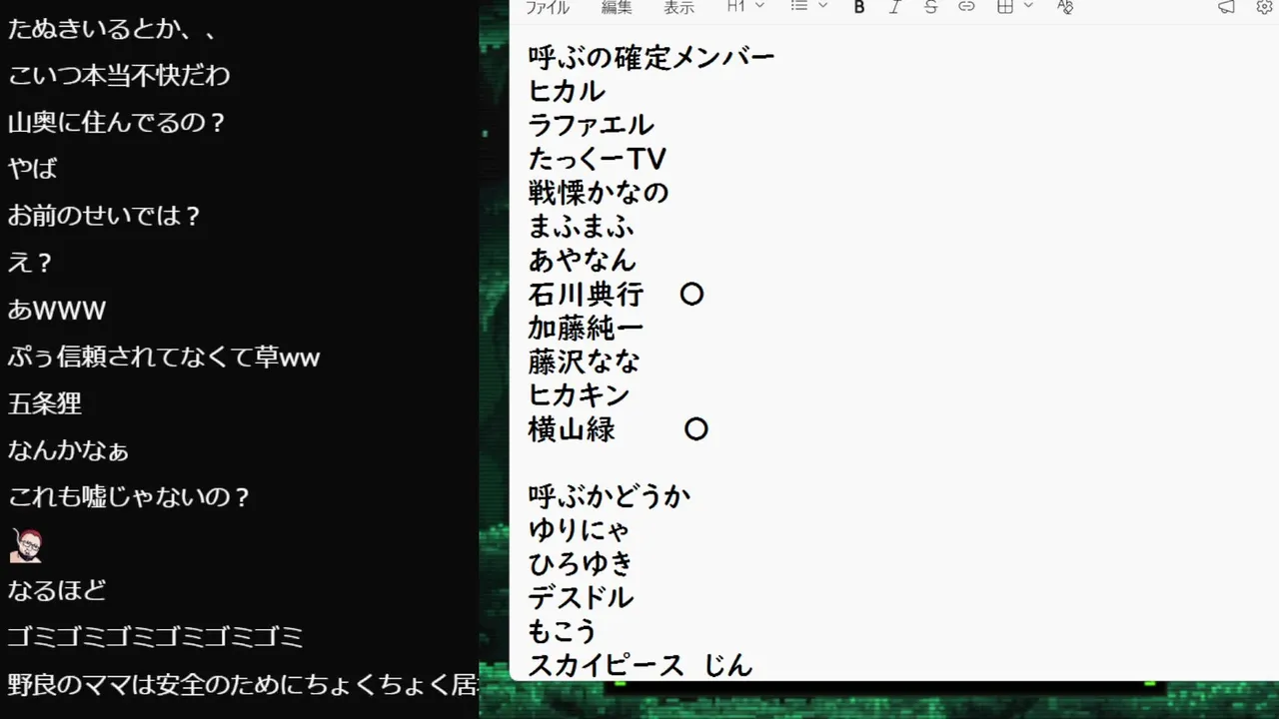Screen dimensions: 1279x719
Task: Expand the H1 heading dropdown
Action: (x=745, y=6)
